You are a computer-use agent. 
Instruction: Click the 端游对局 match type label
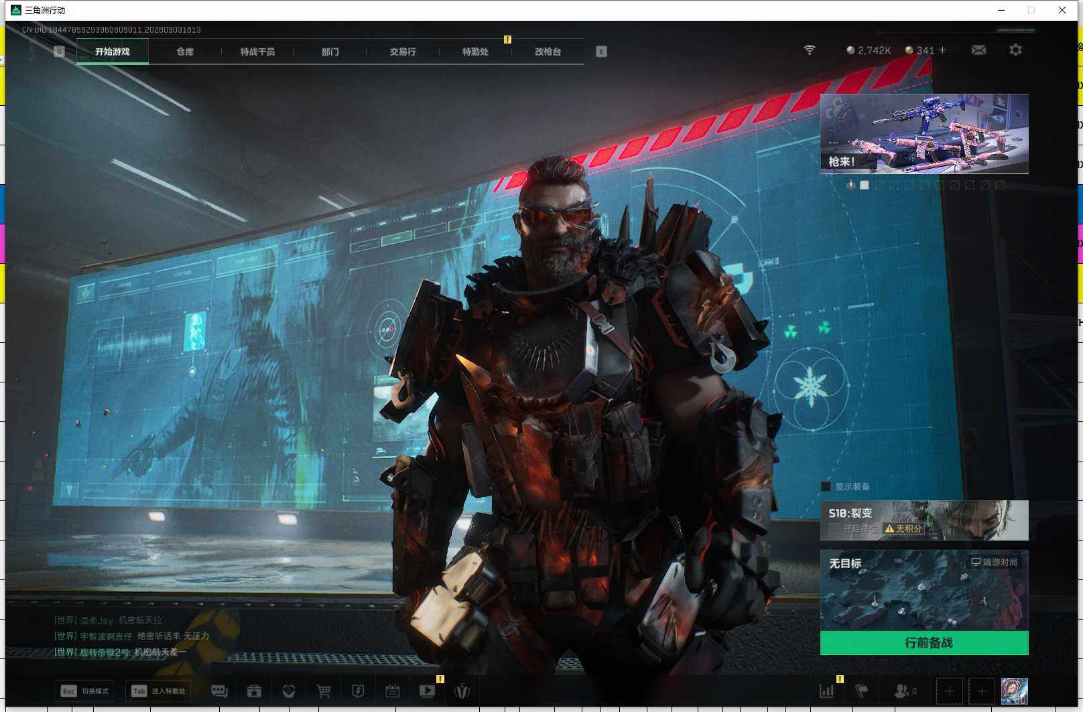[x=995, y=562]
